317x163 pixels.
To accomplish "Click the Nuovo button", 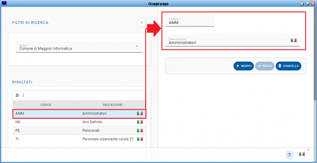I will click(244, 66).
